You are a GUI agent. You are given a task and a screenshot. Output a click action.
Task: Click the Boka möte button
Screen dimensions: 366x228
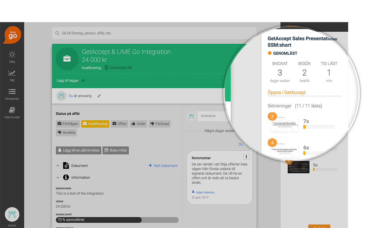click(116, 150)
